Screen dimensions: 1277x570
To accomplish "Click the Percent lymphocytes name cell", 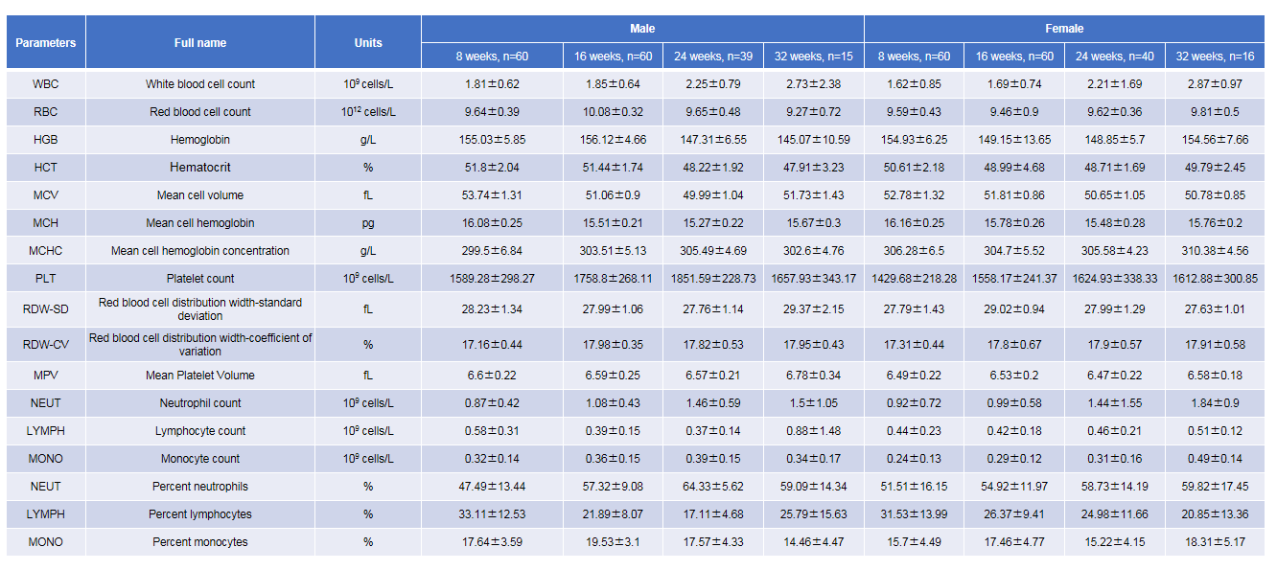I will point(200,514).
